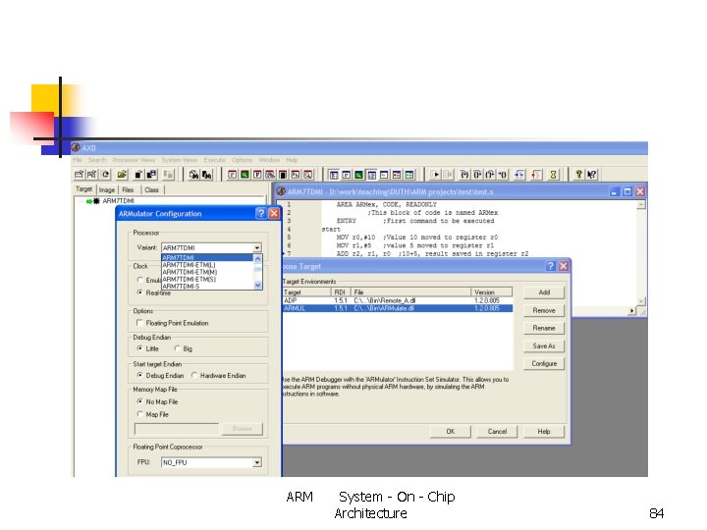Click the Remove target button

[x=544, y=310]
